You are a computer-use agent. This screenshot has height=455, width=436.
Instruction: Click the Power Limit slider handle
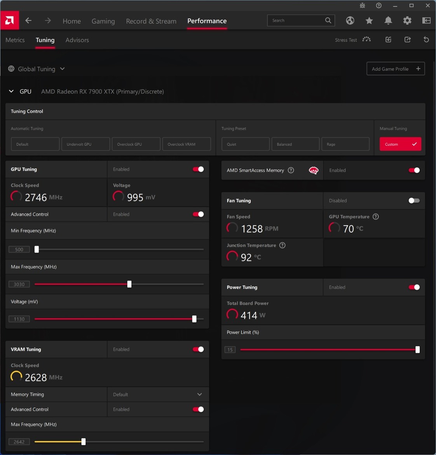click(x=417, y=350)
